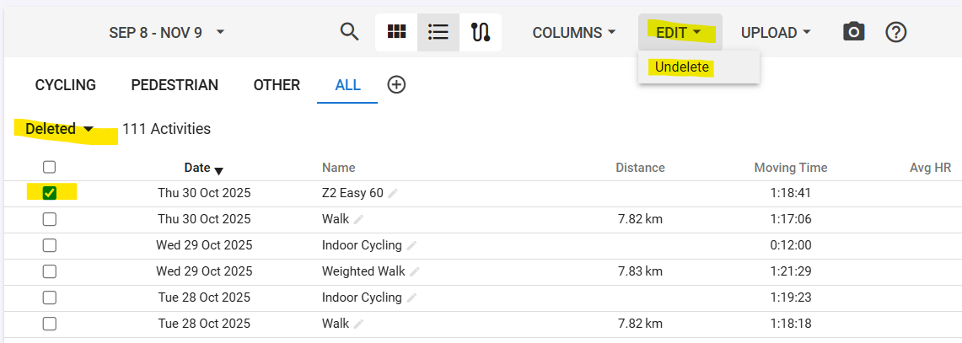This screenshot has width=962, height=343.
Task: Switch to grid tile view
Action: [x=396, y=32]
